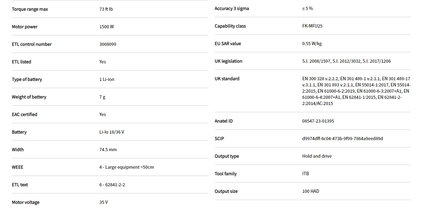The width and height of the screenshot is (438, 210).
Task: Click the EAC certified label
Action: (24, 115)
